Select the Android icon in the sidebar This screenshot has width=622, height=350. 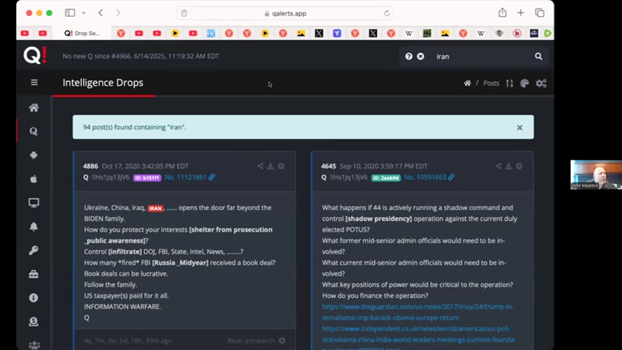[x=34, y=155]
